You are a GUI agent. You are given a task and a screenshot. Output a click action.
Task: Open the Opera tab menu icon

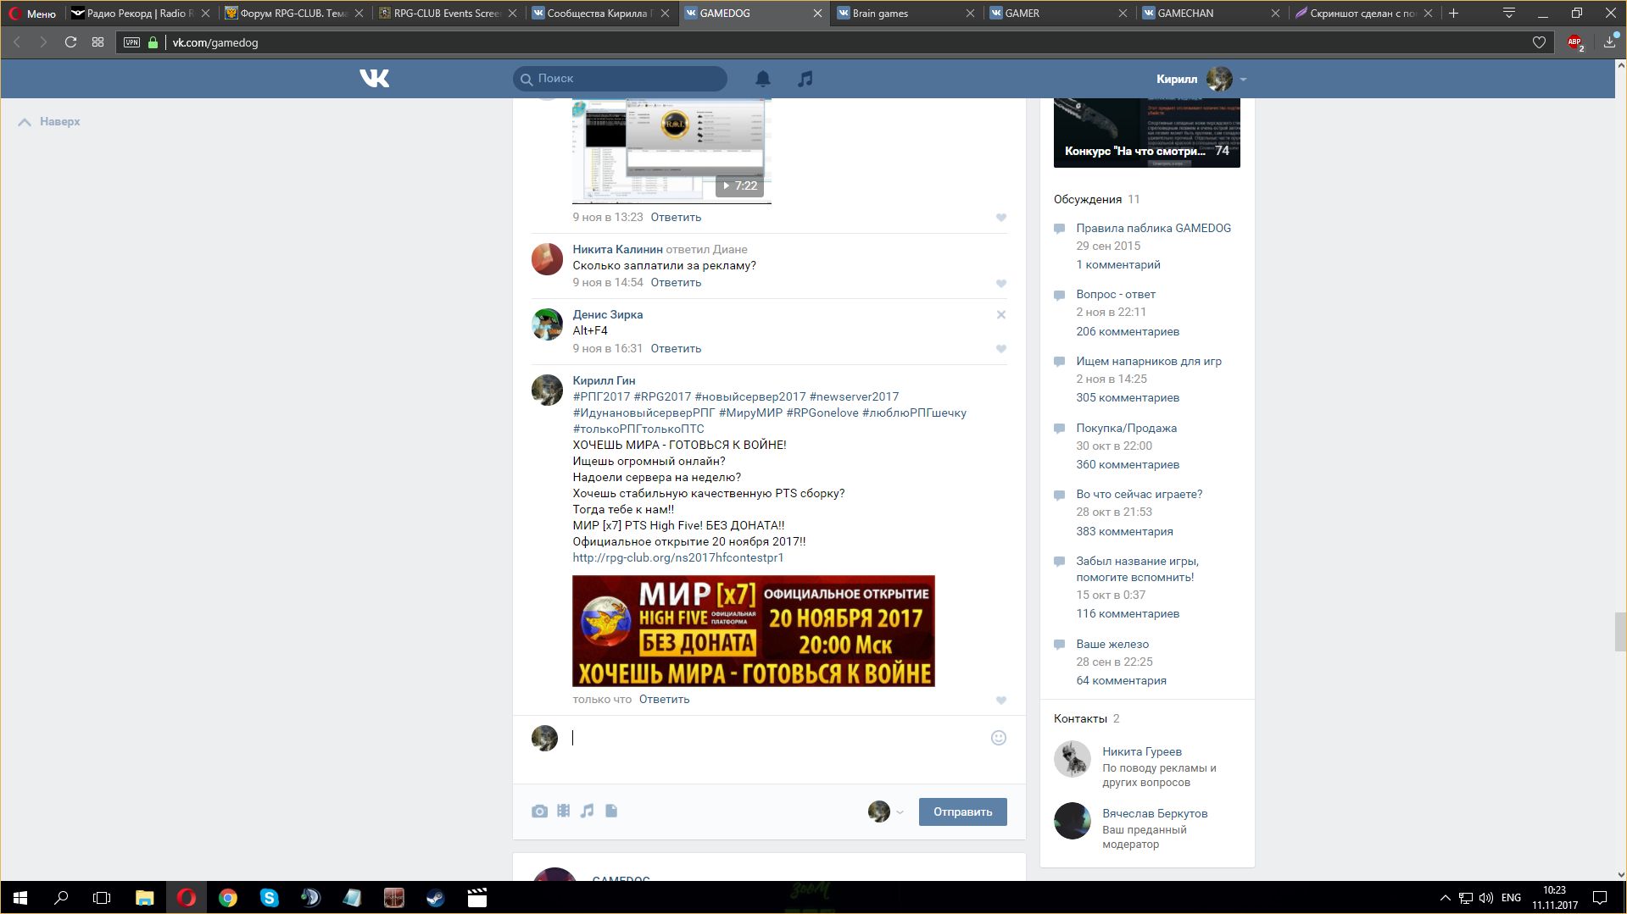tap(1509, 13)
